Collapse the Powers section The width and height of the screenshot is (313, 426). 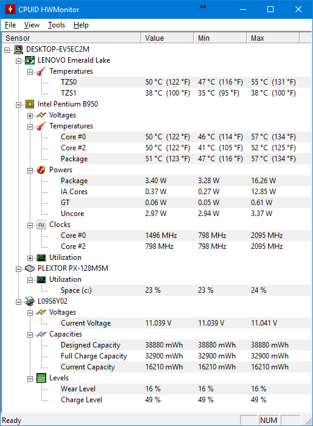pos(30,170)
